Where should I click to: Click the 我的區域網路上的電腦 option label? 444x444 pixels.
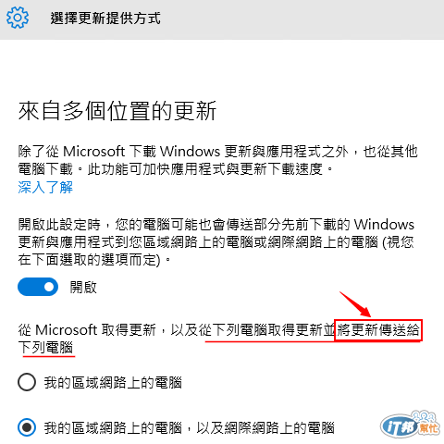[x=113, y=383]
